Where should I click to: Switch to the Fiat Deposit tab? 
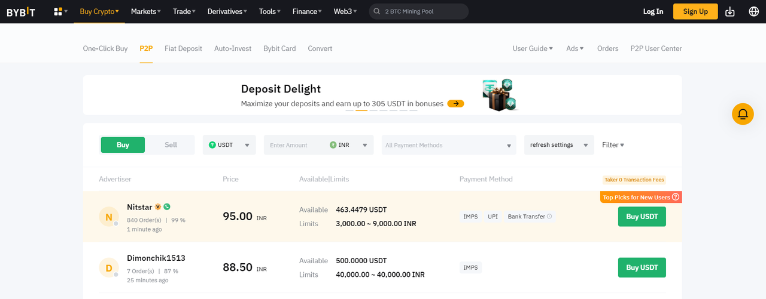(x=183, y=48)
